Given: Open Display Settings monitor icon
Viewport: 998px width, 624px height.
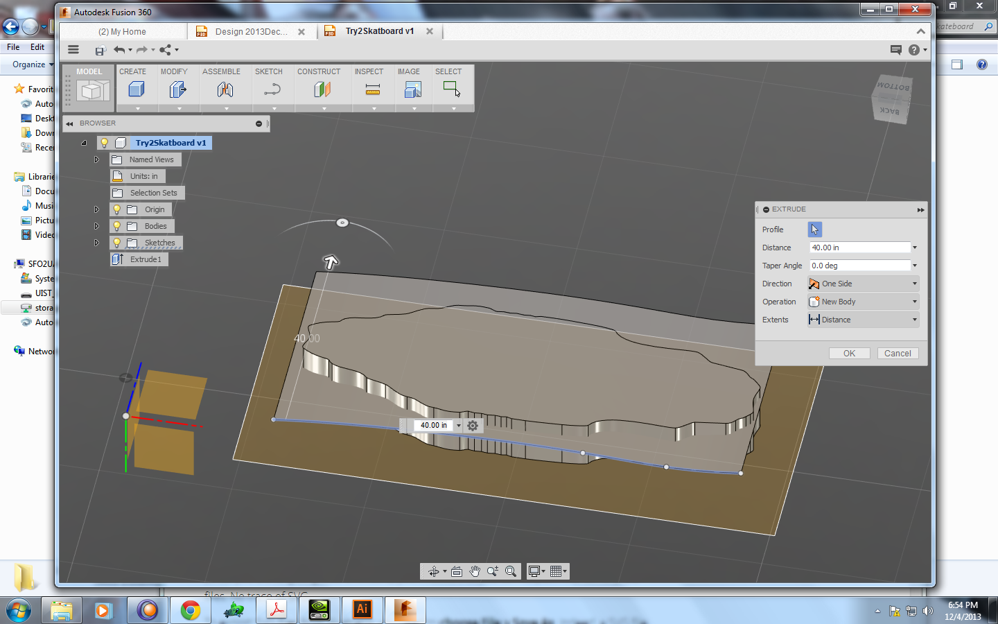Looking at the screenshot, I should [x=534, y=571].
